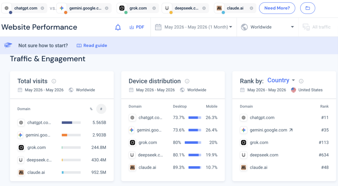Show info for Total visits

pyautogui.click(x=54, y=81)
